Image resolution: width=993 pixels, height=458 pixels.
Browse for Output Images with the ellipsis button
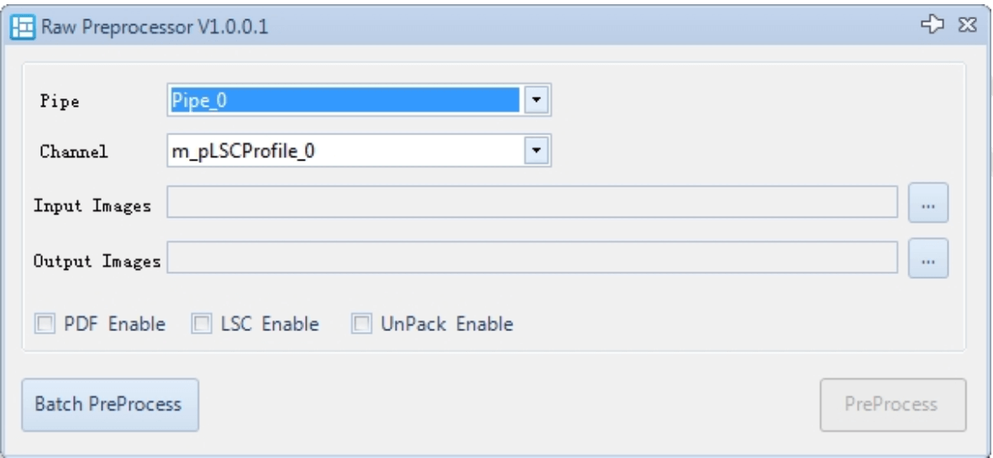[x=928, y=258]
